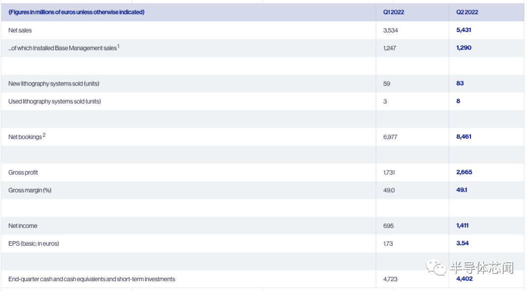531x291 pixels.
Task: Select New lithography systems sold label
Action: tap(54, 84)
